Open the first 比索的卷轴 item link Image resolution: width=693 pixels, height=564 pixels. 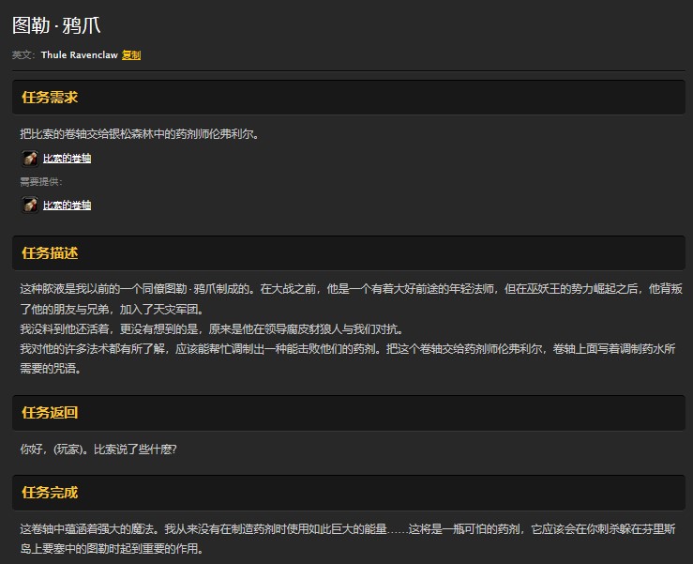coord(67,159)
